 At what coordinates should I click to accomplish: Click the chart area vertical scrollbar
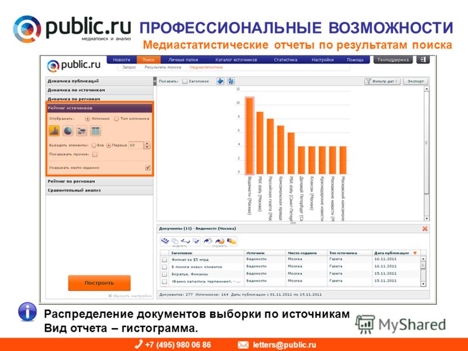click(x=426, y=154)
